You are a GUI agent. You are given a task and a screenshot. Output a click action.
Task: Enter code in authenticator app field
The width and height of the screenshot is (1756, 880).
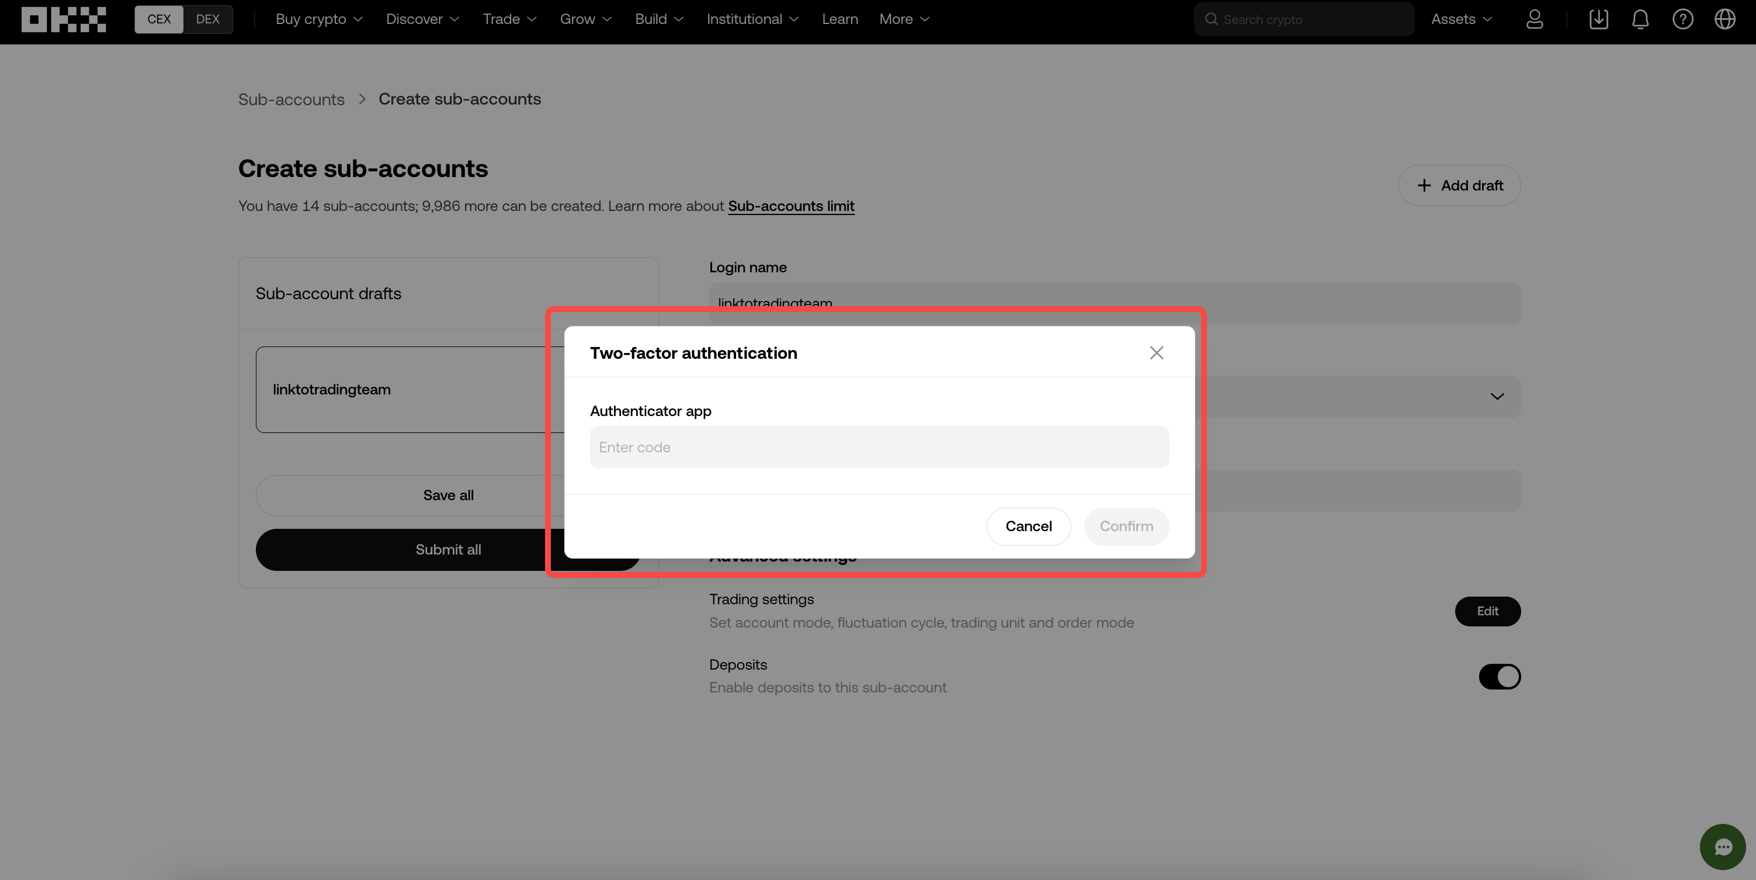point(879,446)
